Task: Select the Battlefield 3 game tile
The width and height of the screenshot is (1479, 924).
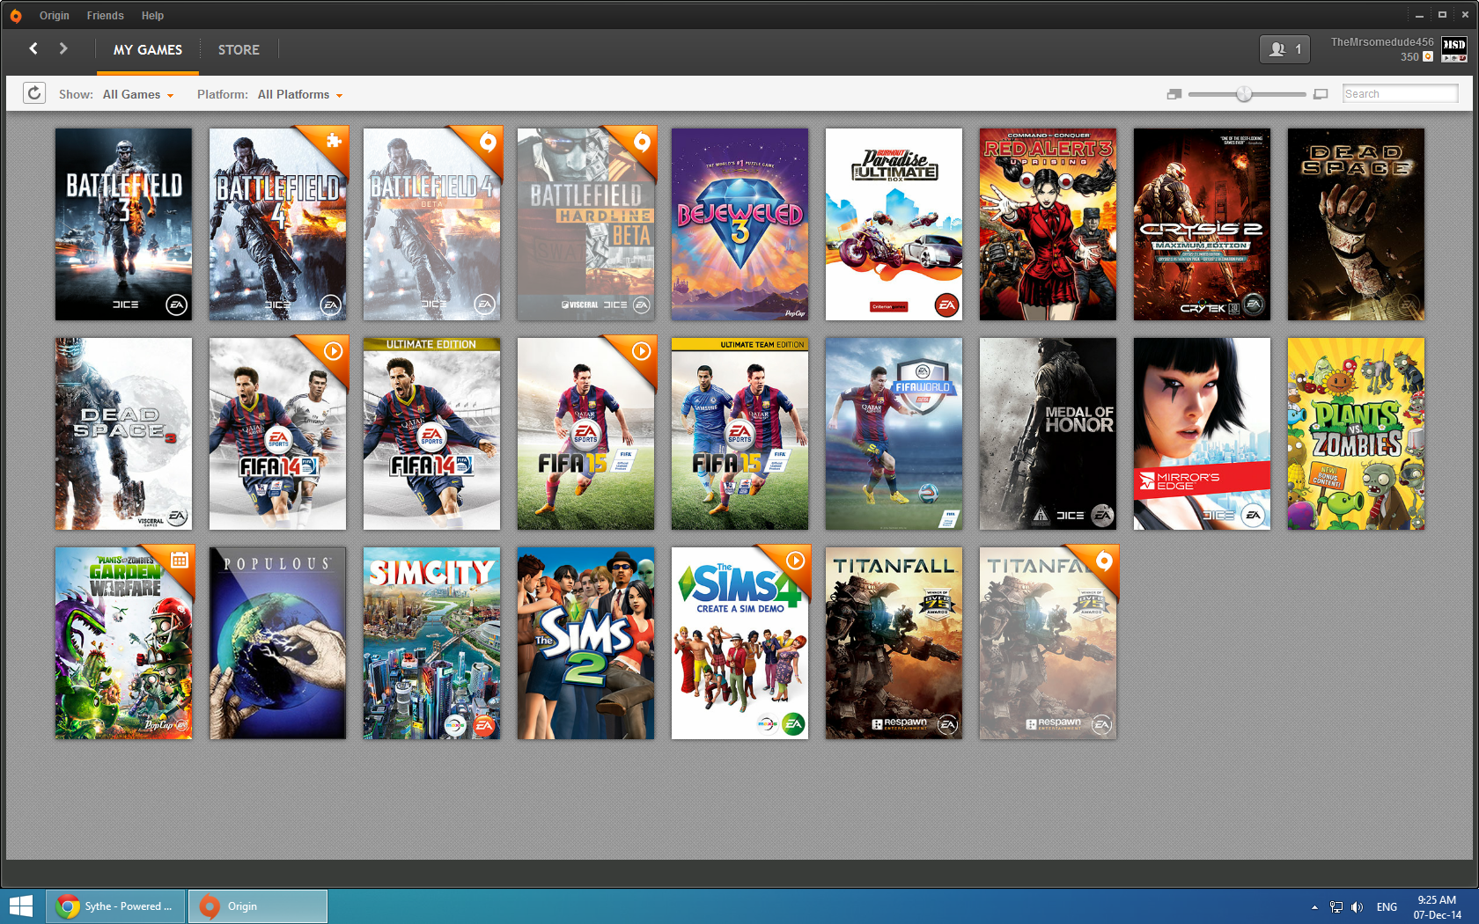Action: tap(123, 224)
